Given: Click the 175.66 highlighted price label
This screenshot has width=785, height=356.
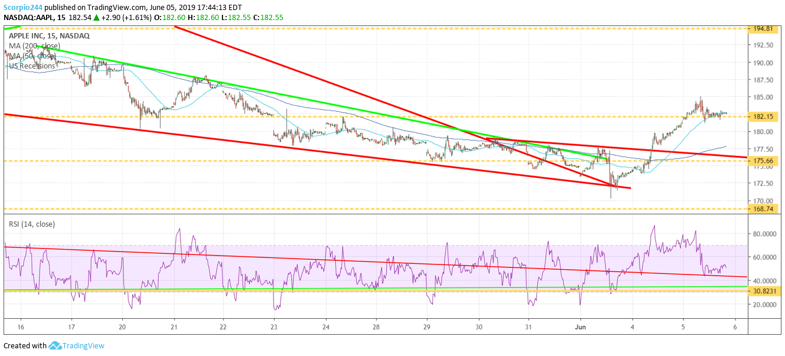Looking at the screenshot, I should click(764, 161).
